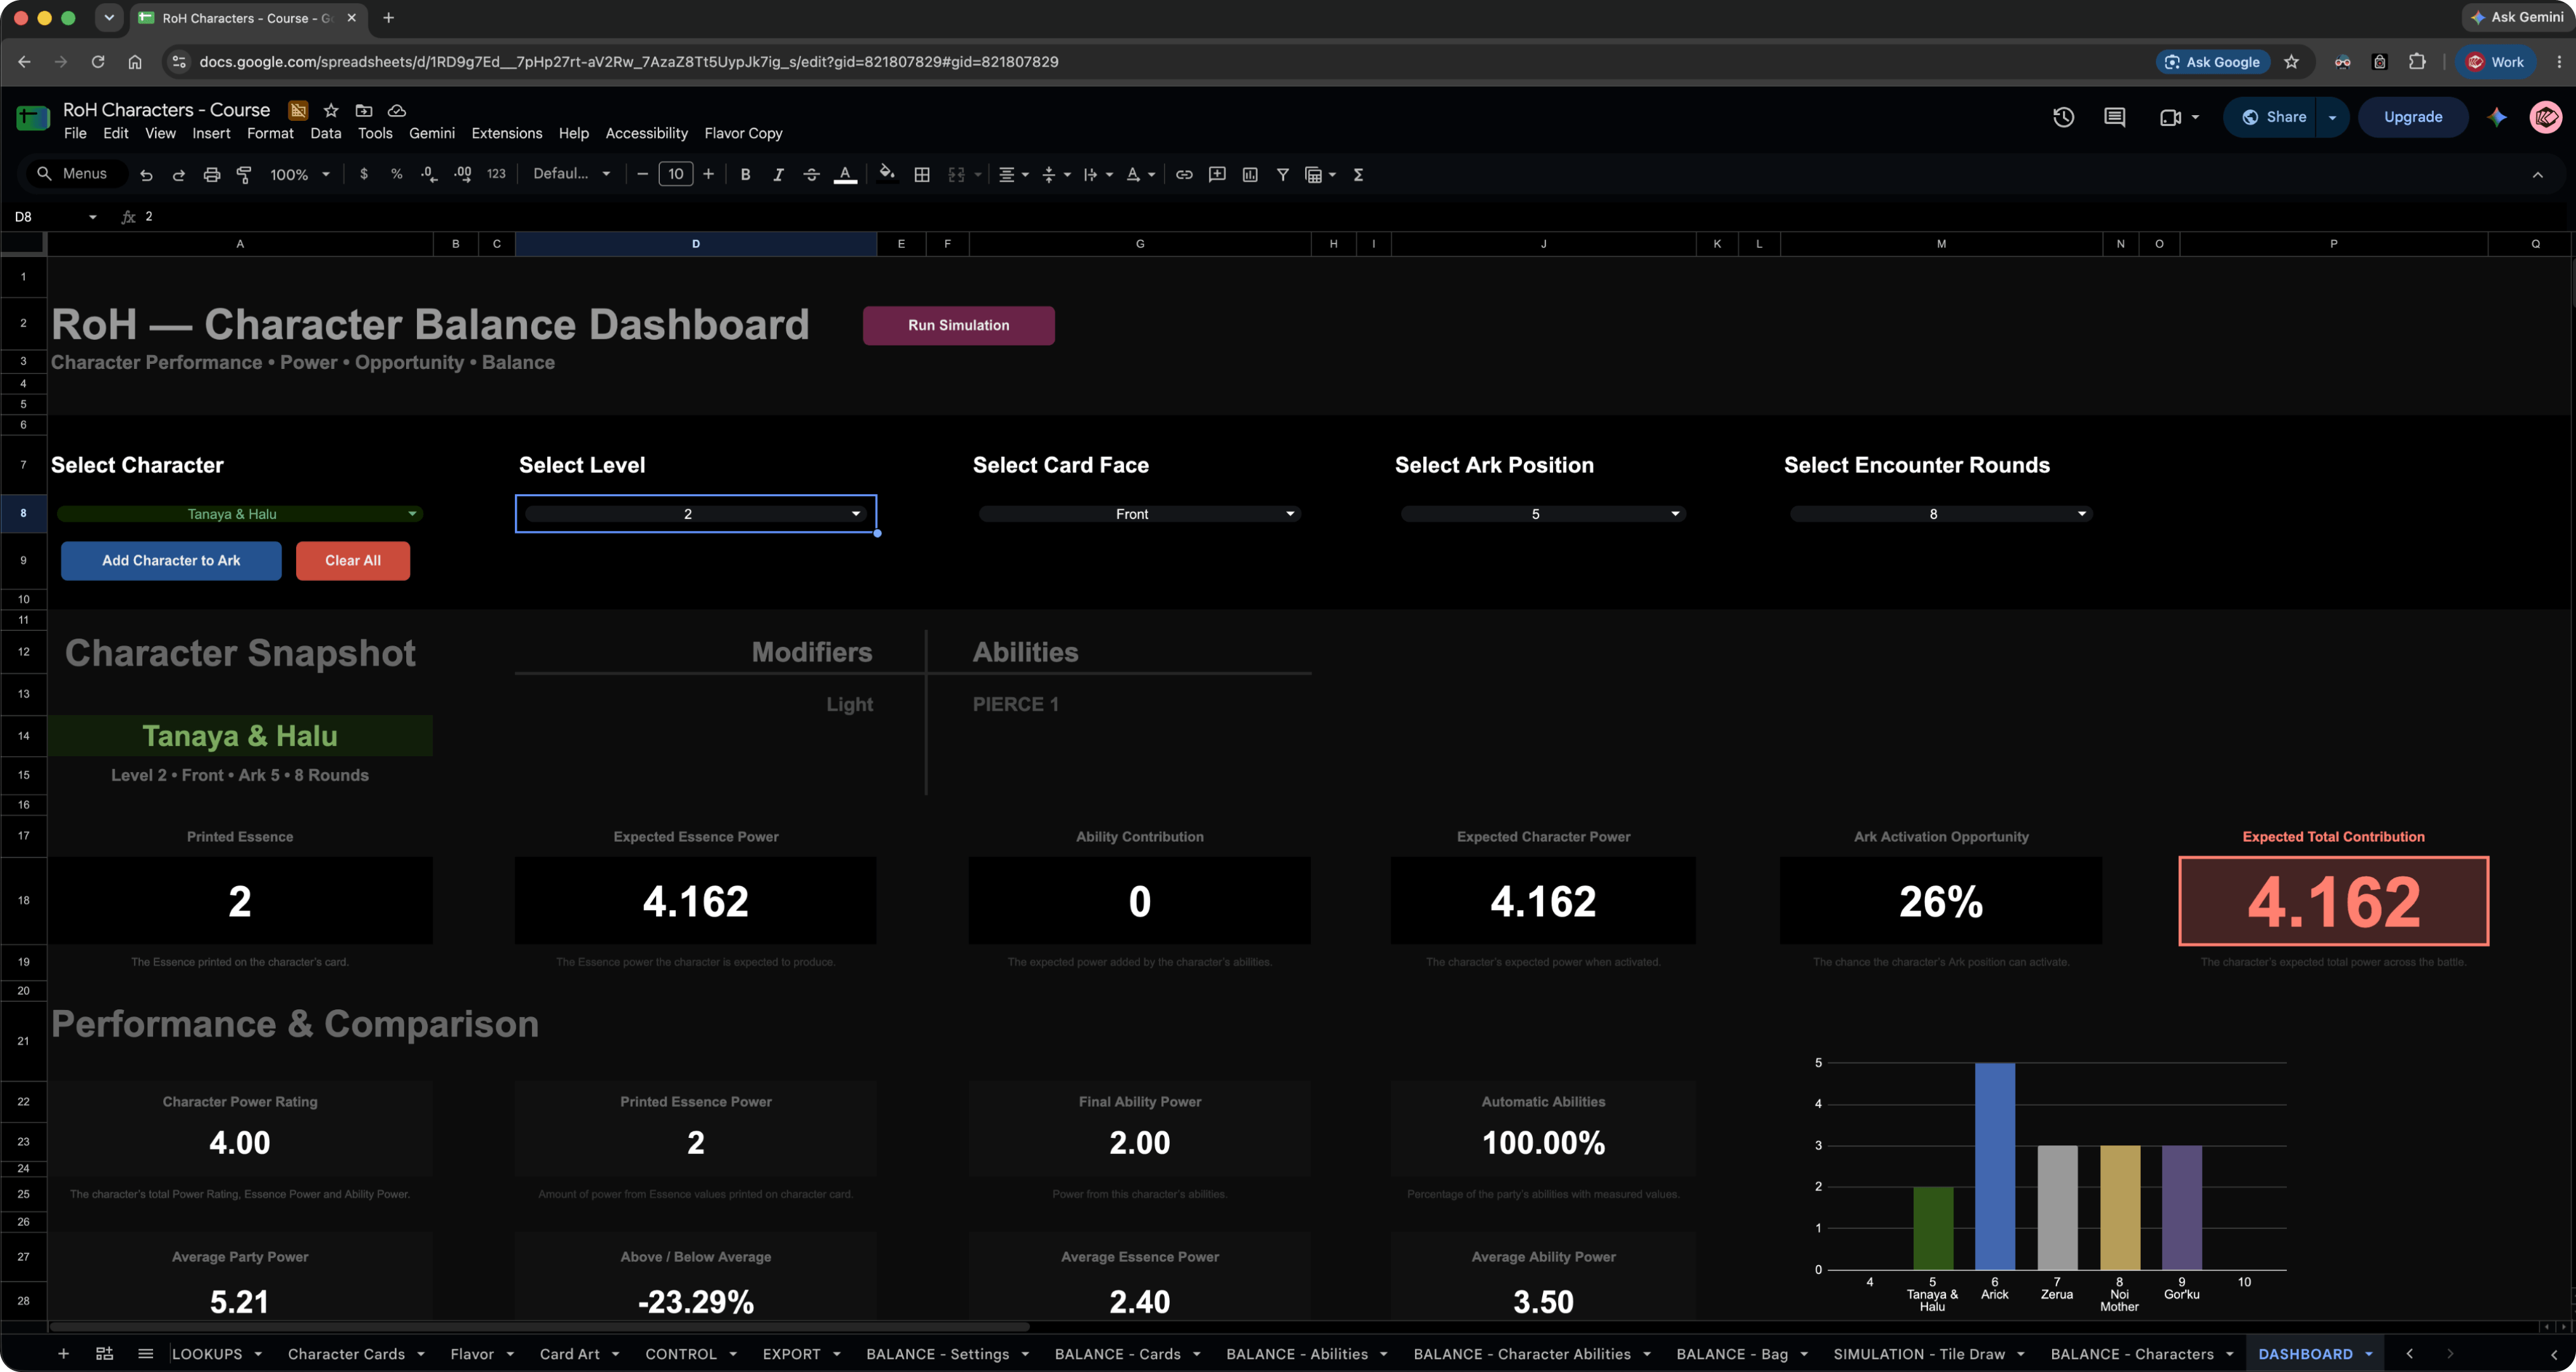Toggle bold formatting

coord(745,174)
